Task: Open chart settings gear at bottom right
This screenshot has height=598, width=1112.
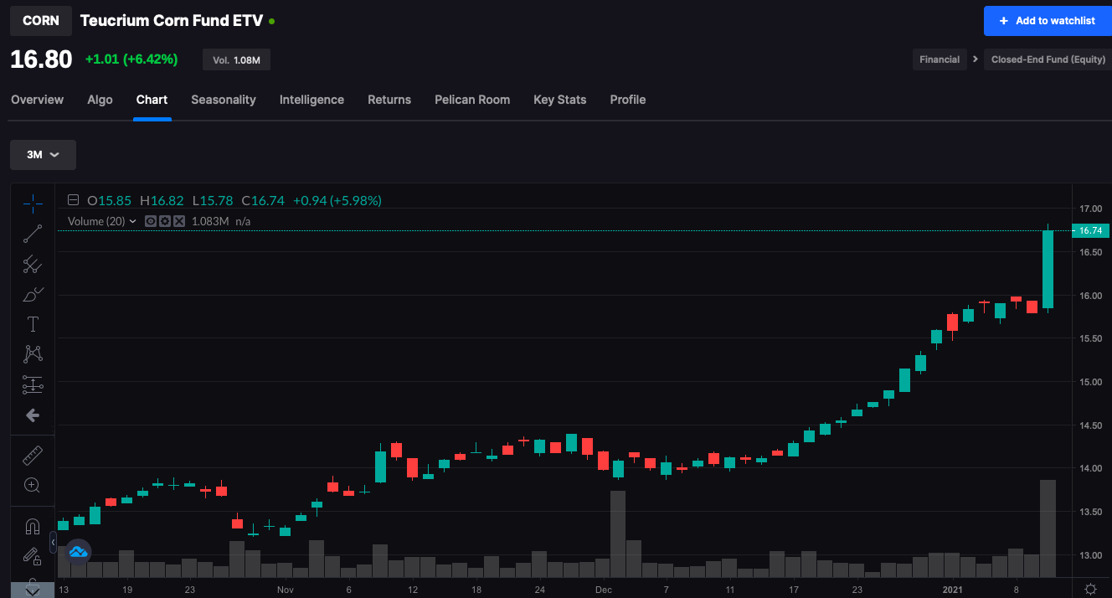Action: 1091,589
